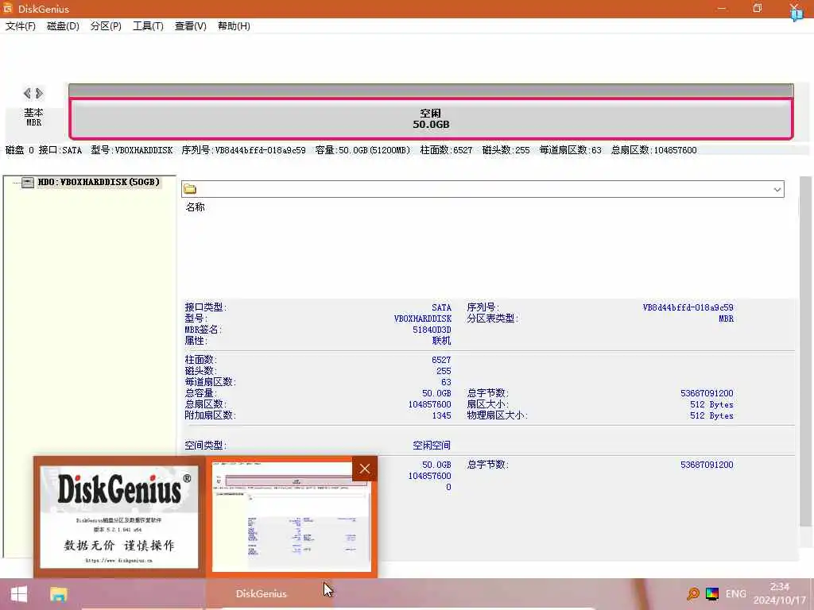
Task: Click 总扇区数:104857600 in the disk info line
Action: (x=653, y=150)
